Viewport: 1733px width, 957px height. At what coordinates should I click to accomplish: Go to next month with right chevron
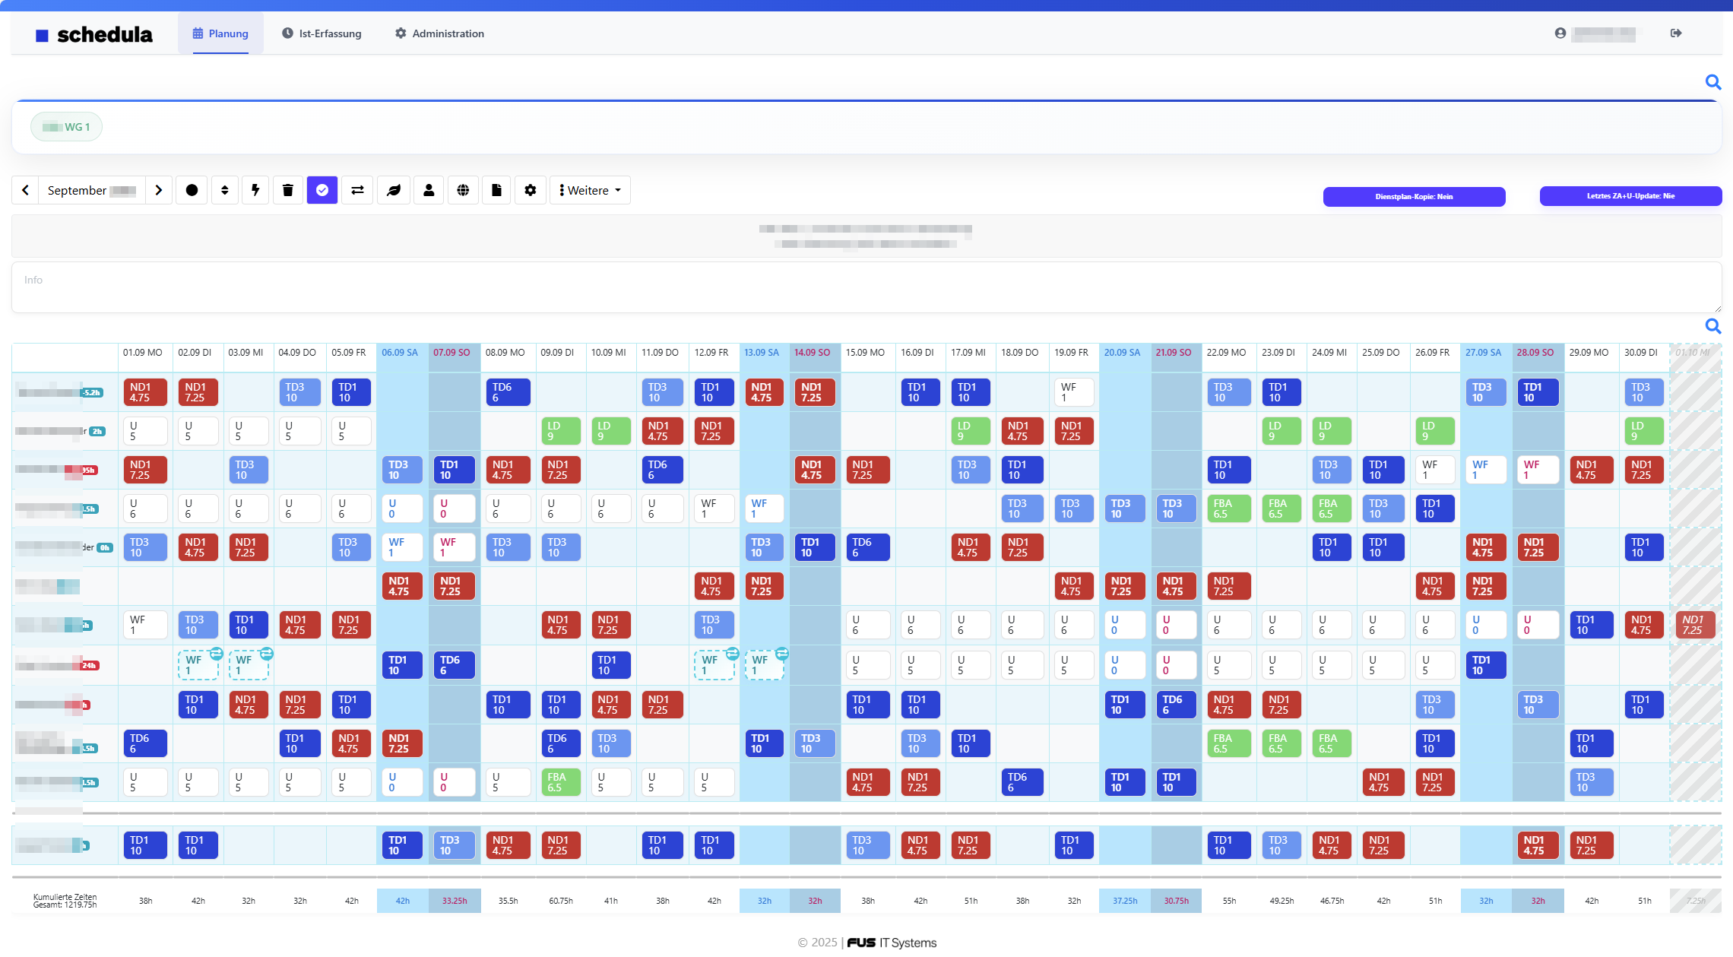click(x=158, y=190)
